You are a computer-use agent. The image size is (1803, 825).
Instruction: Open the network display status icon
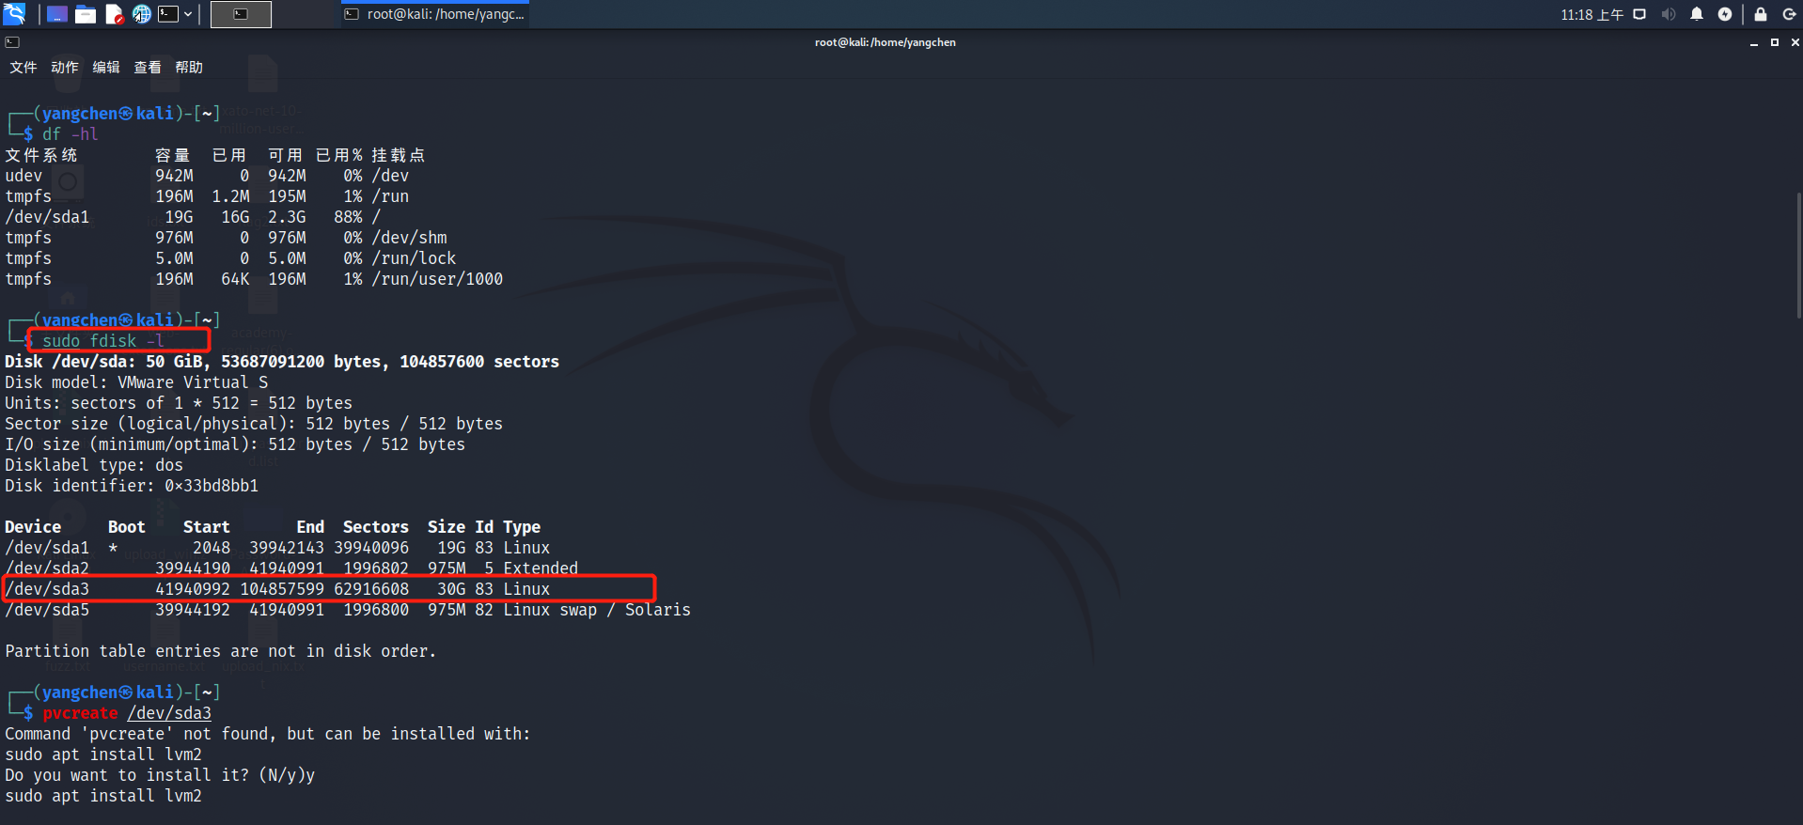[x=1639, y=14]
